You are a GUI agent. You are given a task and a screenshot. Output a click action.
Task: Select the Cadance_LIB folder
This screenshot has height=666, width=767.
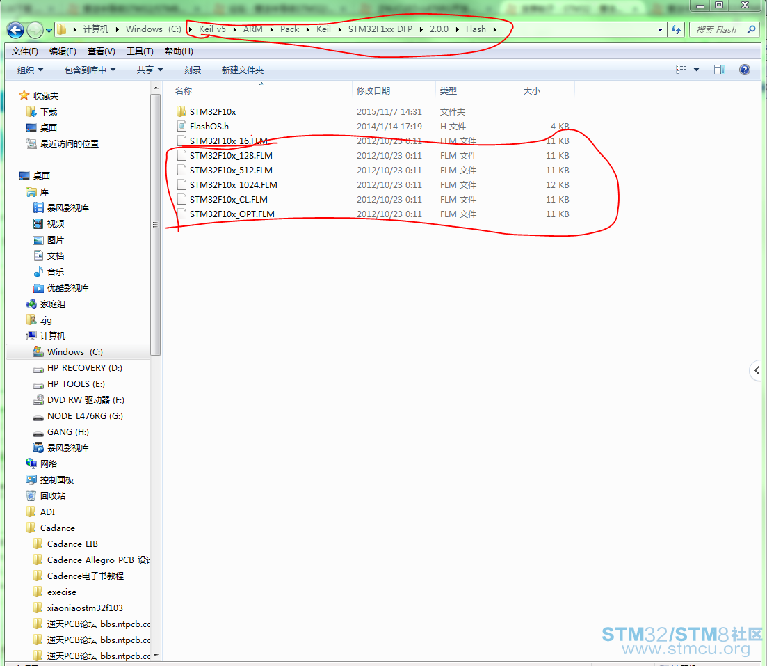coord(72,544)
